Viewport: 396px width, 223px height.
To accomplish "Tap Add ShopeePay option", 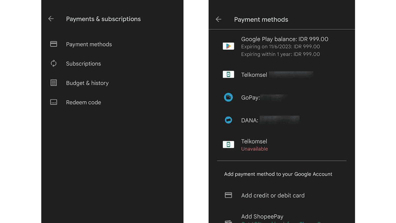I will pyautogui.click(x=262, y=217).
